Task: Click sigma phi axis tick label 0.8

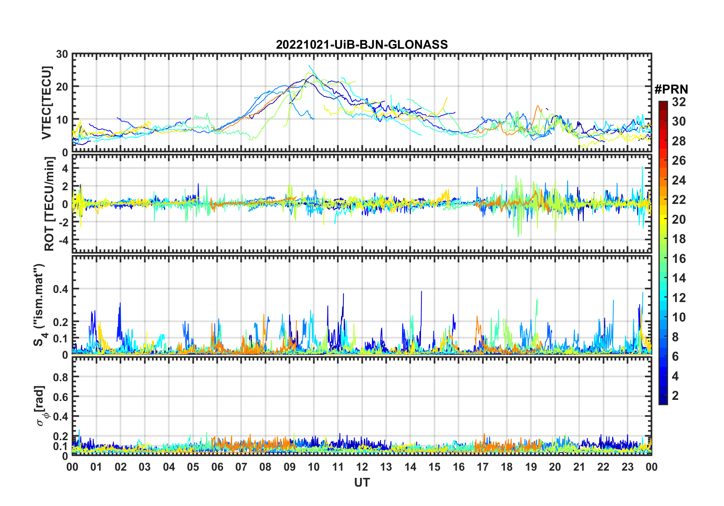Action: (61, 377)
